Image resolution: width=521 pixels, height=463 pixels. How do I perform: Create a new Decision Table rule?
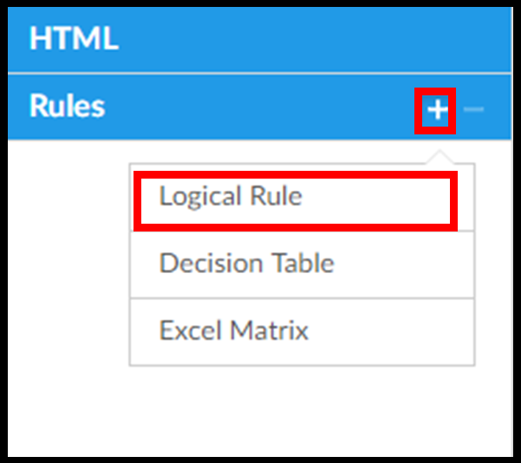coord(247,264)
